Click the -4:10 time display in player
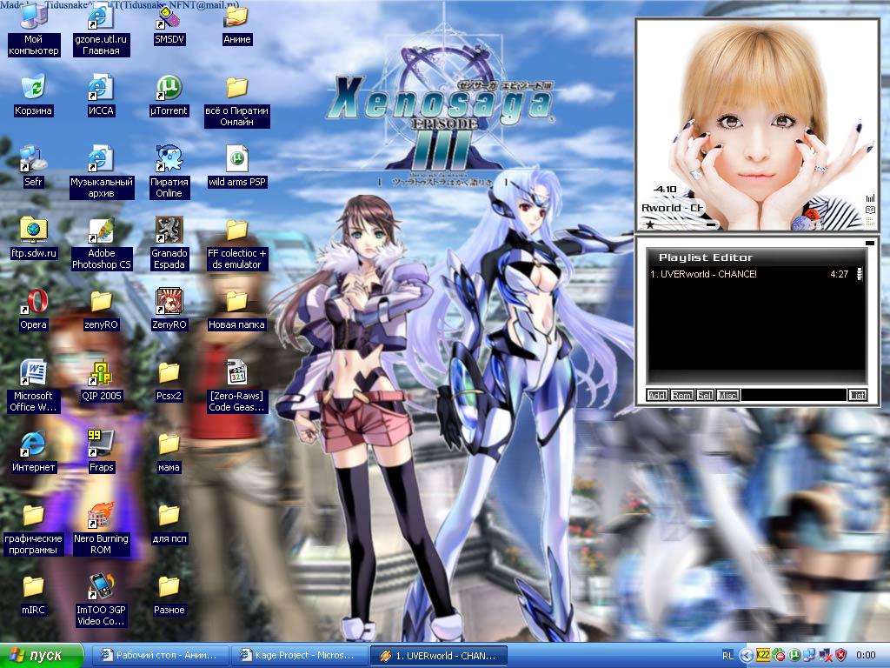This screenshot has width=890, height=668. 665,189
